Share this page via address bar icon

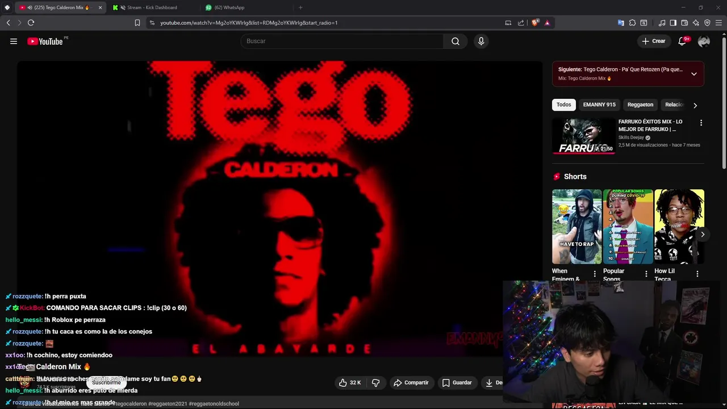click(x=521, y=23)
